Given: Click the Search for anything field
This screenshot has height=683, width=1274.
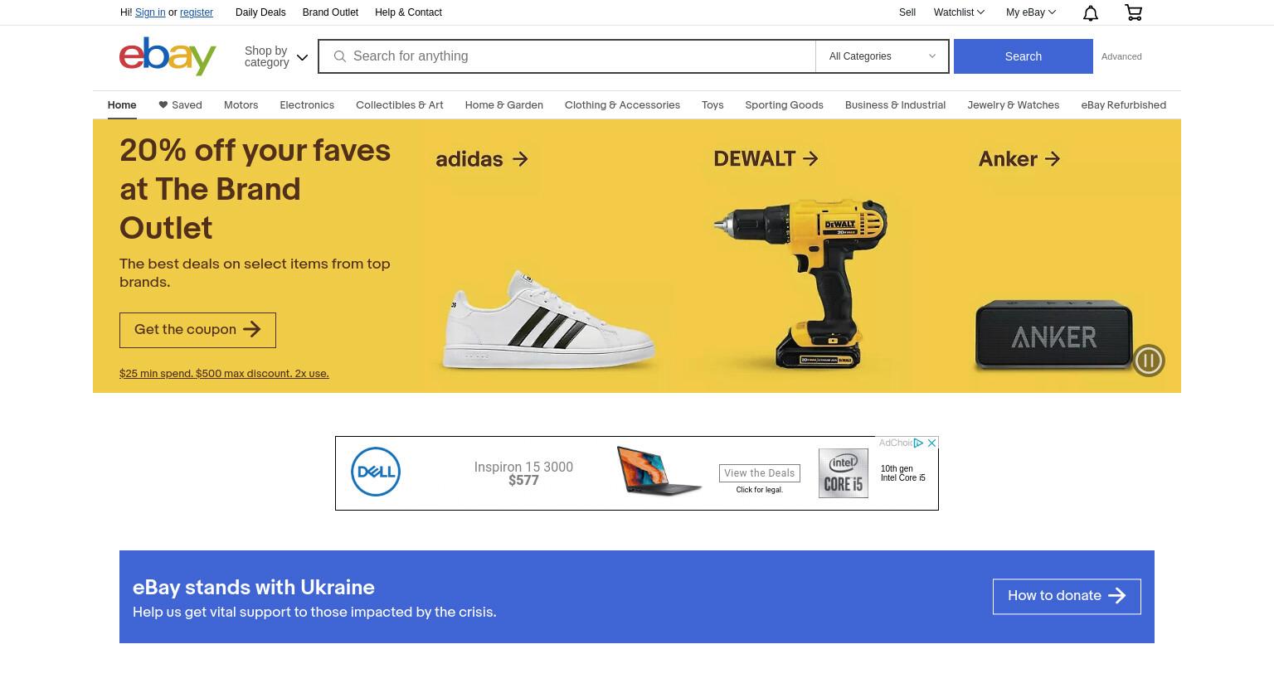Looking at the screenshot, I should coord(567,56).
